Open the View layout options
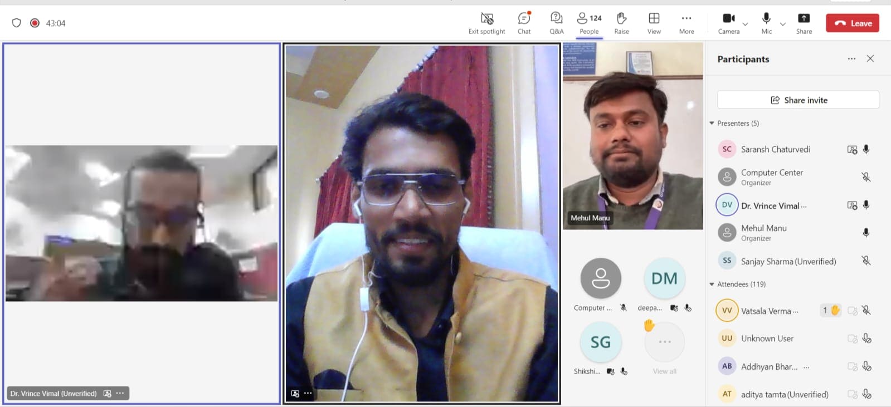The width and height of the screenshot is (891, 407). coord(654,19)
